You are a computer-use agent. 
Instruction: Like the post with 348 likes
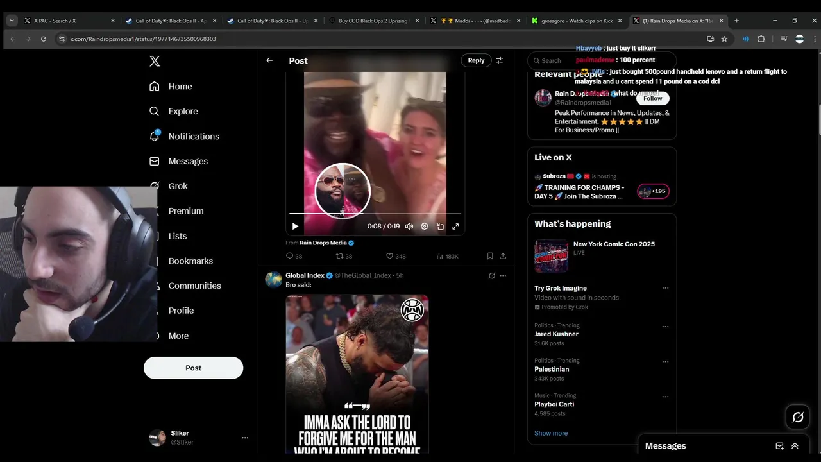click(396, 256)
